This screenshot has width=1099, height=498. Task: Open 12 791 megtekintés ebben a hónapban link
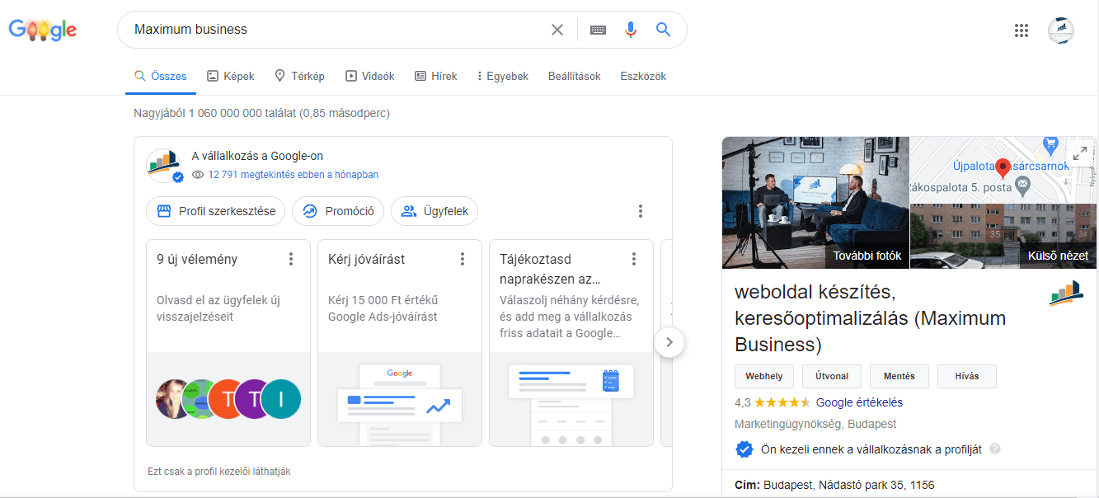(x=294, y=175)
